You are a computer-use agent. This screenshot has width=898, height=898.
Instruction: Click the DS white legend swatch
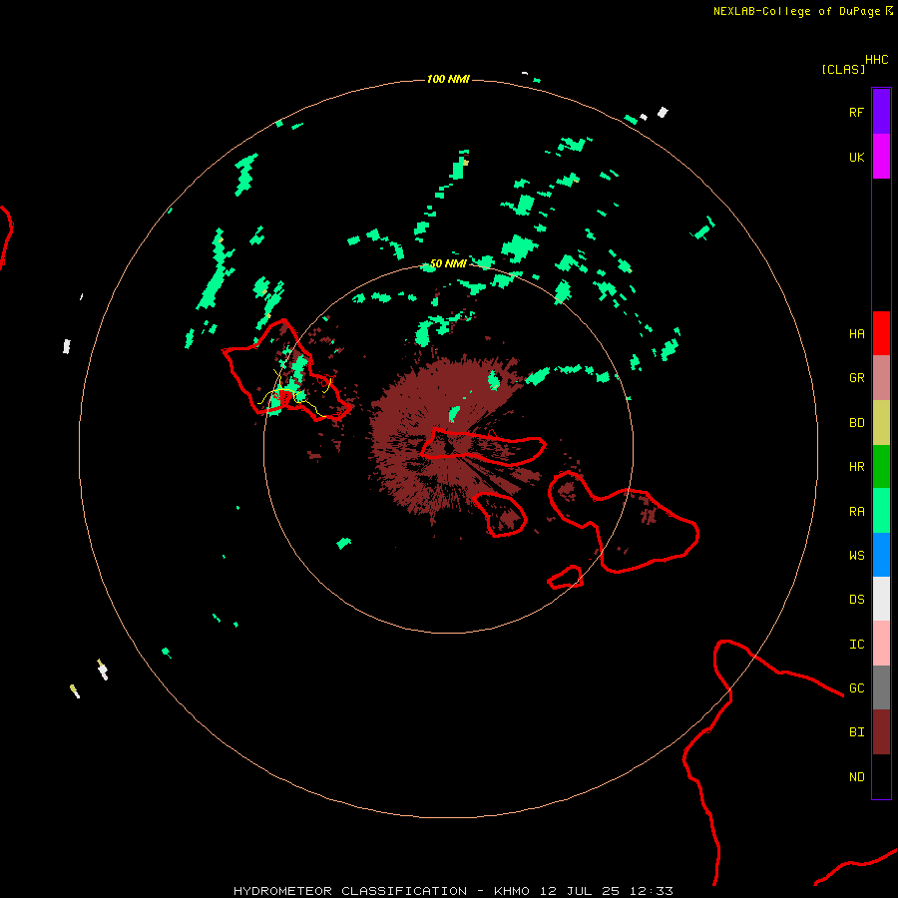pyautogui.click(x=881, y=599)
